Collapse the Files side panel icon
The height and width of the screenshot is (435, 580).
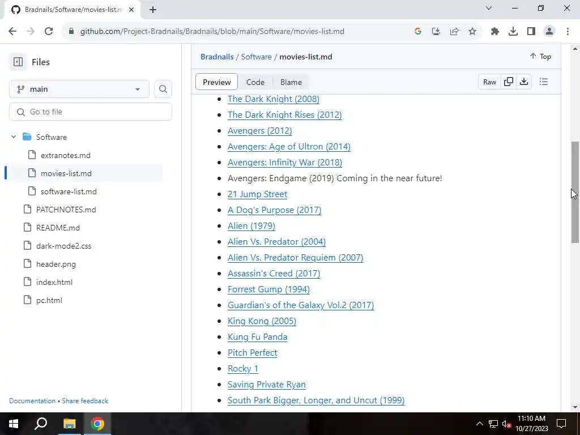(x=18, y=62)
